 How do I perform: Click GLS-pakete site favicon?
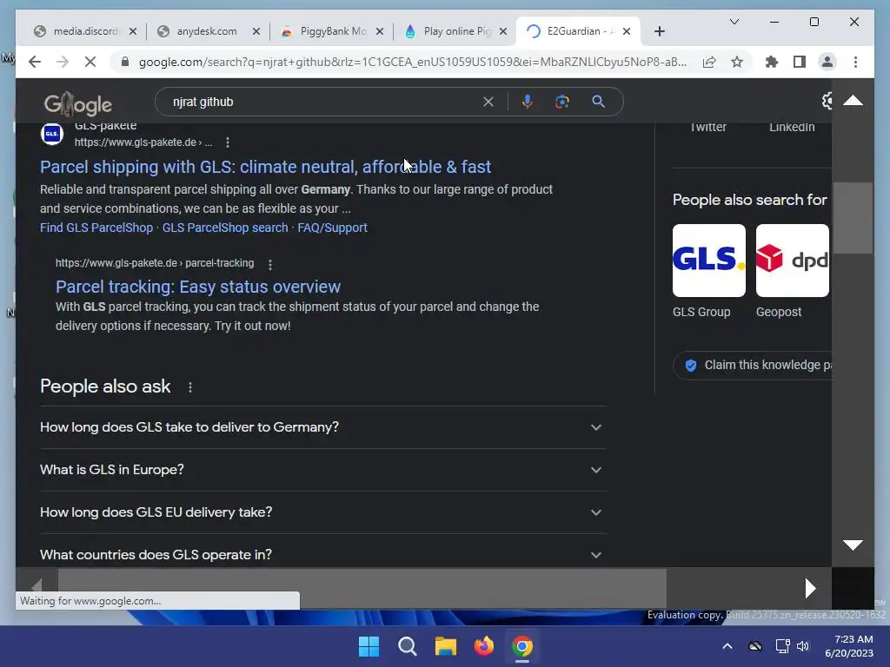coord(51,134)
